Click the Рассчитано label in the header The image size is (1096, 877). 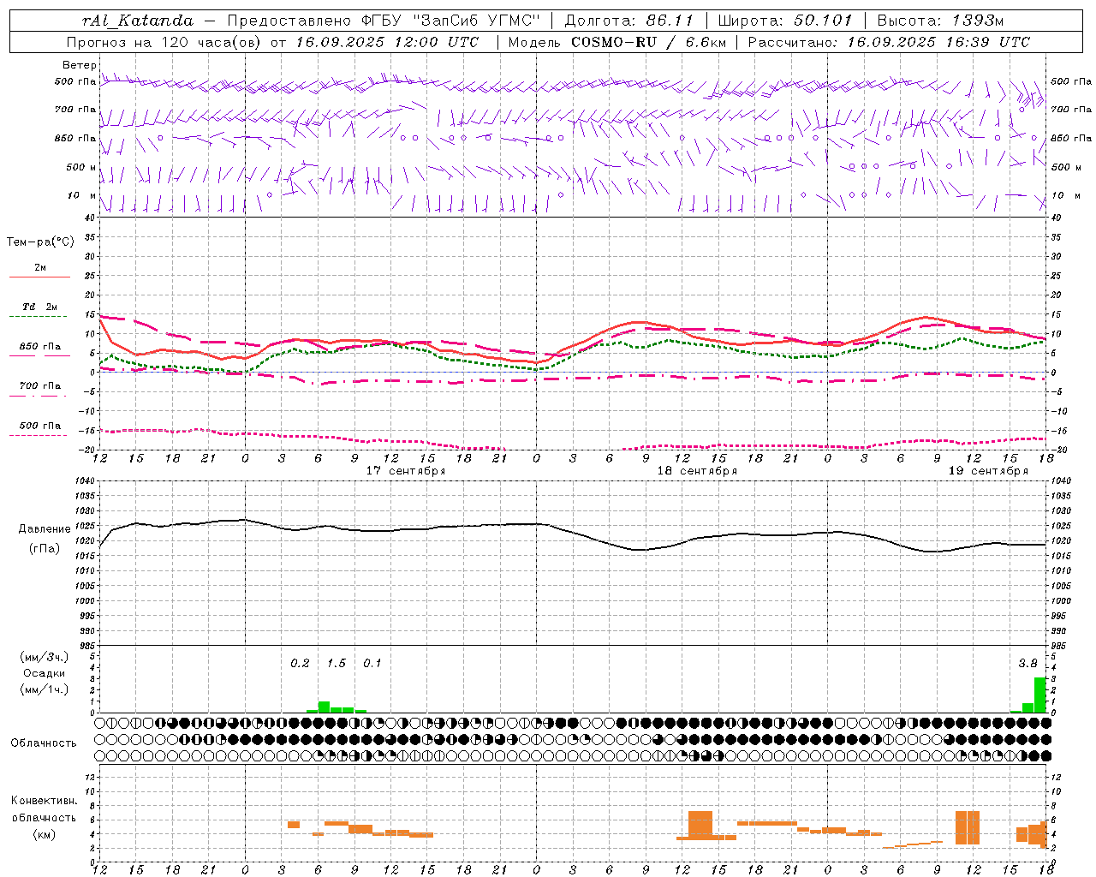(x=794, y=42)
